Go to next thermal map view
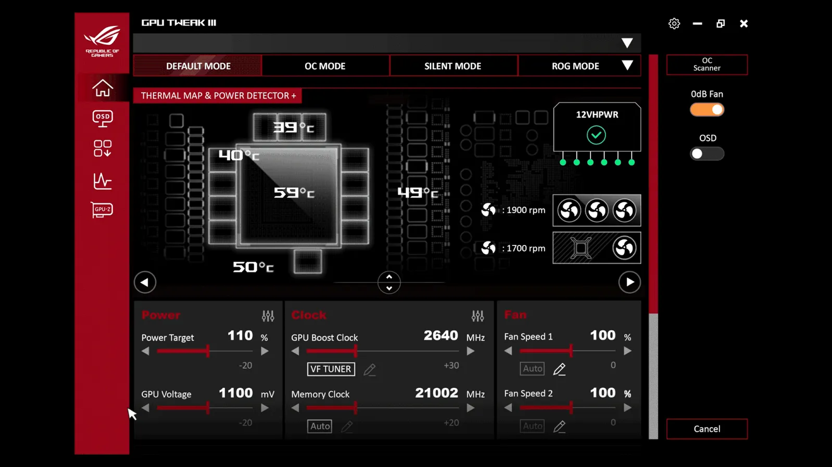Screen dimensions: 832x467 tap(629, 282)
